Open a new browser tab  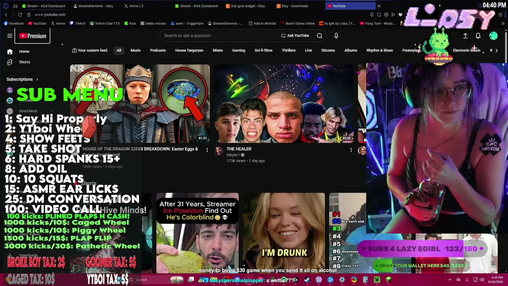click(379, 6)
